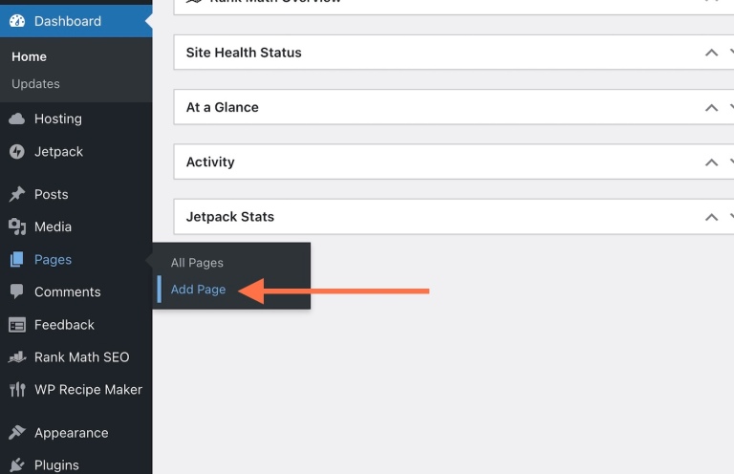Screen dimensions: 734x474
Task: Select the Posts pushpin icon
Action: 17,194
